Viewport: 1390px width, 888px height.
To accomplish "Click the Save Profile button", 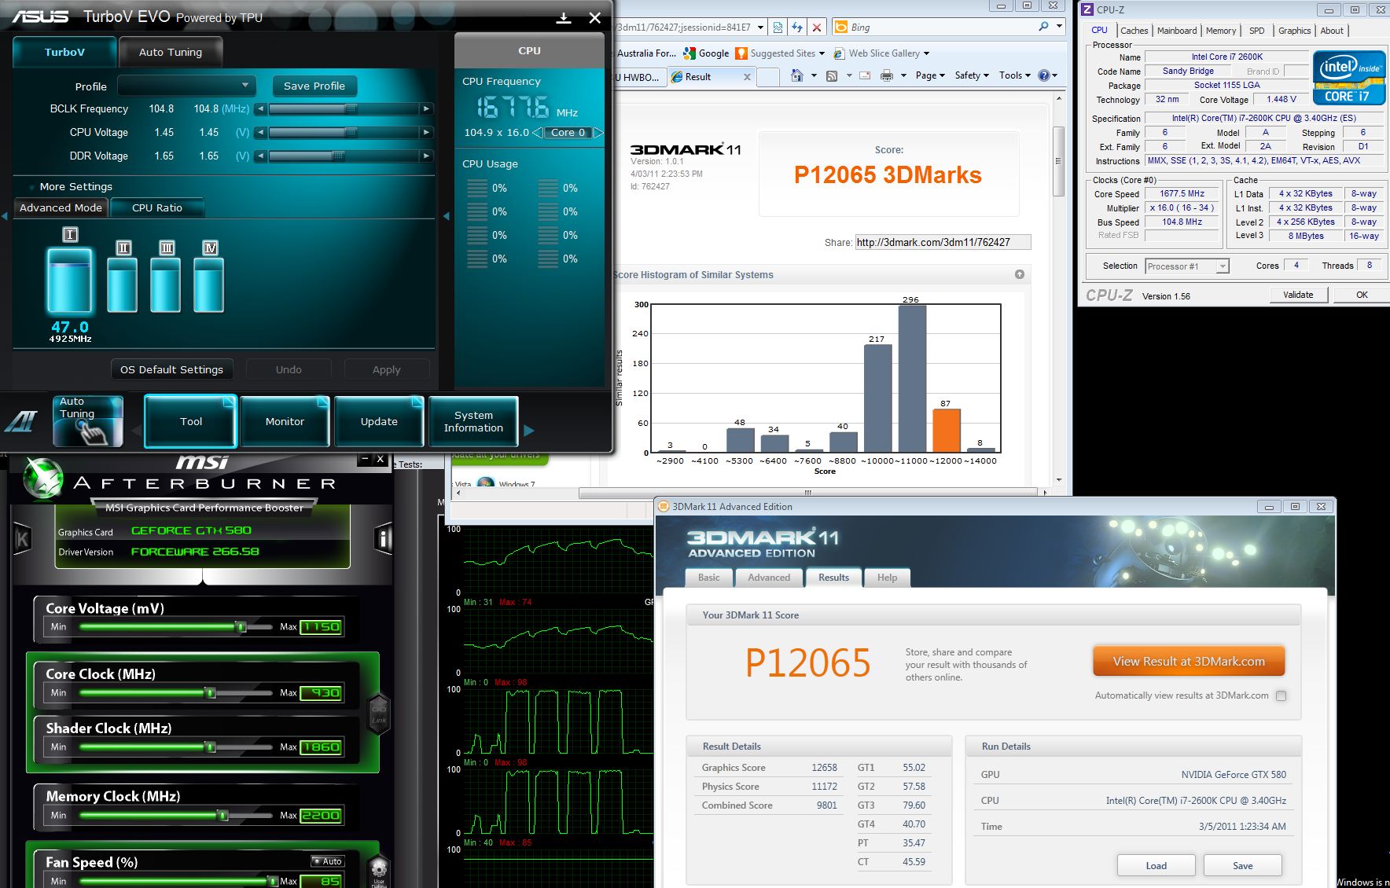I will point(314,86).
